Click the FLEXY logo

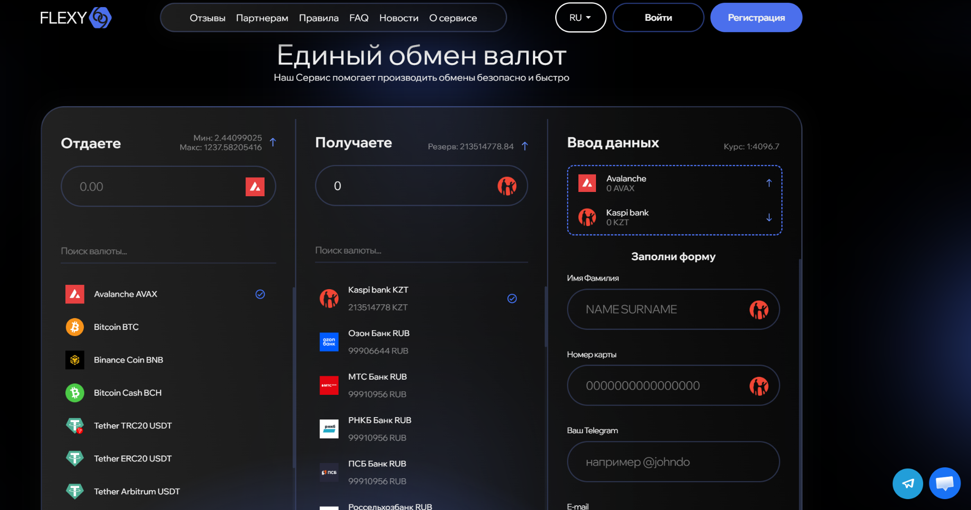click(76, 18)
